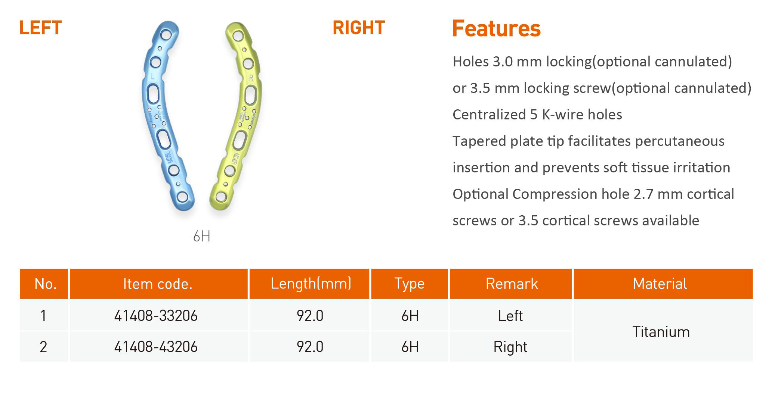Click the Titanium material cell

661,332
